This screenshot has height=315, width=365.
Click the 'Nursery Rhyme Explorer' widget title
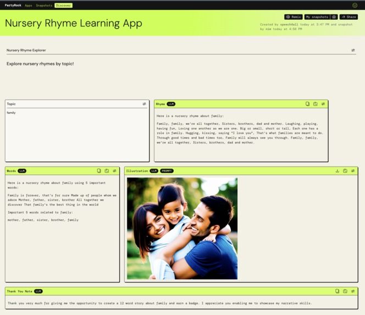click(x=26, y=50)
